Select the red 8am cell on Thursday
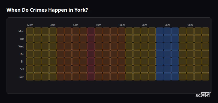The width and height of the screenshot is (218, 103). [91, 54]
